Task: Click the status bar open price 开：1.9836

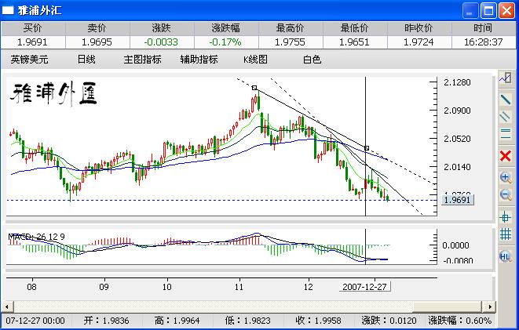Action: pyautogui.click(x=105, y=321)
